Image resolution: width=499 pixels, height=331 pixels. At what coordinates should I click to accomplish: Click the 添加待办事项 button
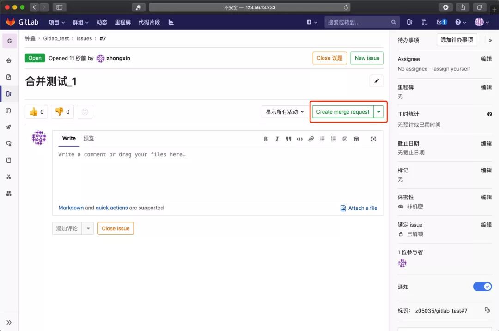click(x=456, y=40)
